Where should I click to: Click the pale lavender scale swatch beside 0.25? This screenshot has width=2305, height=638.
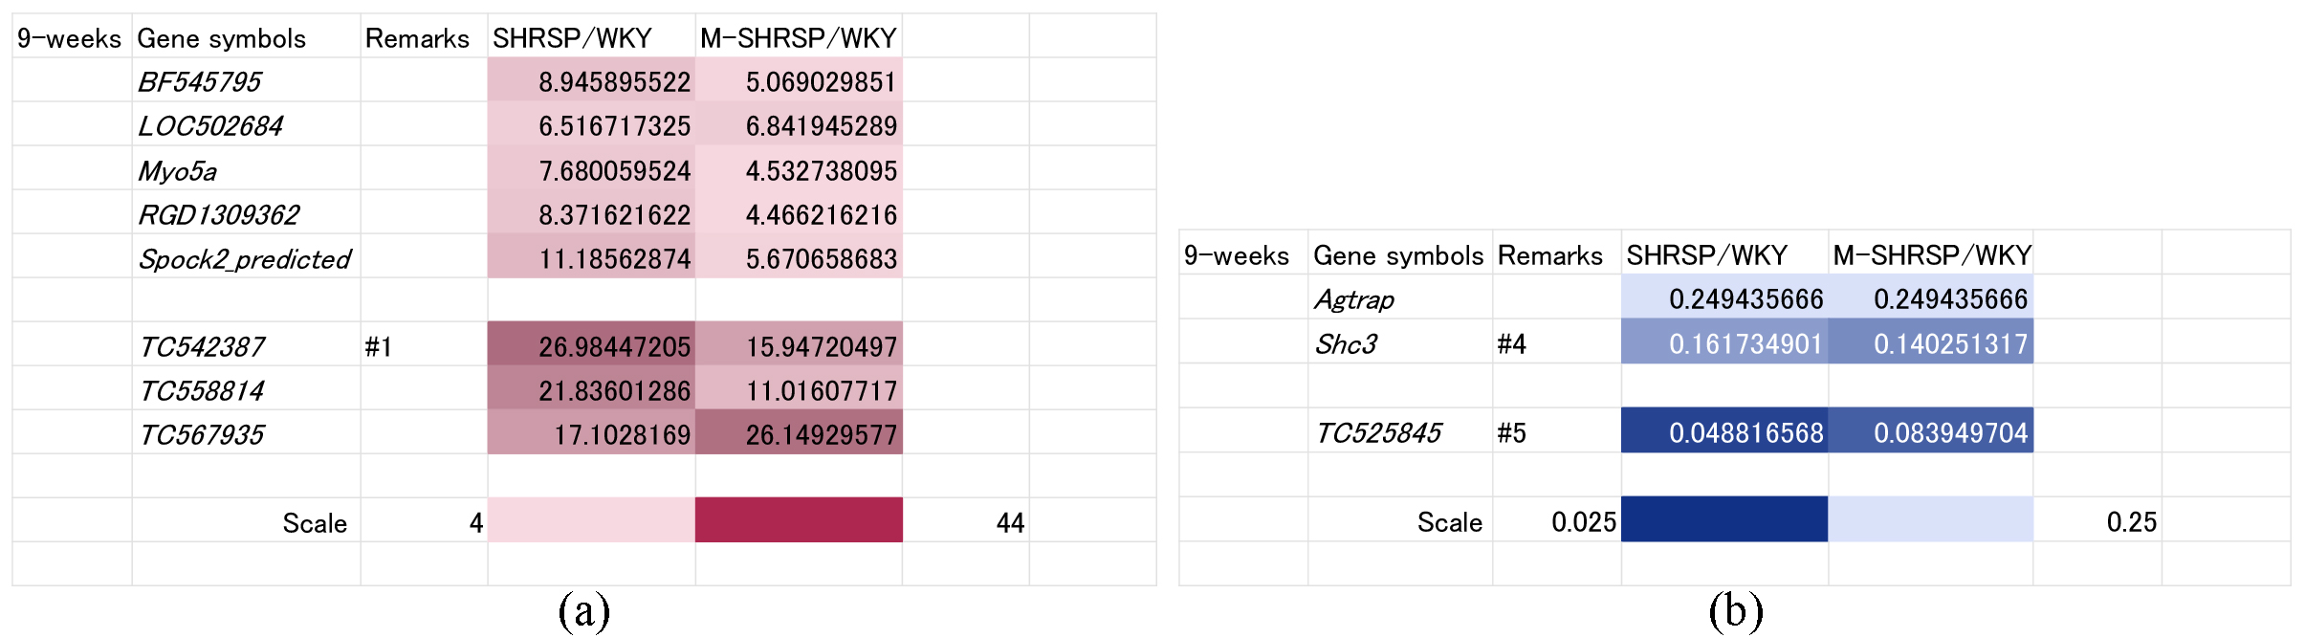tap(1930, 519)
